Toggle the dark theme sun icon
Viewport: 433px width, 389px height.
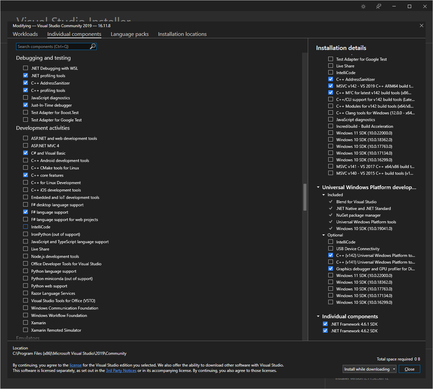point(363,6)
